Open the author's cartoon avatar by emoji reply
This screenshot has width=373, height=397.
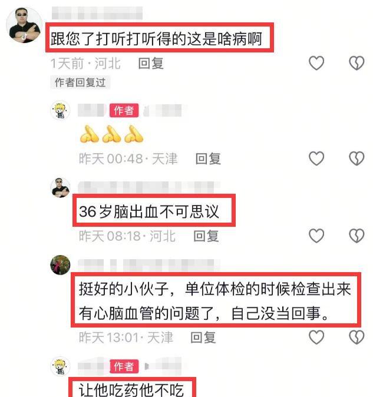(60, 110)
